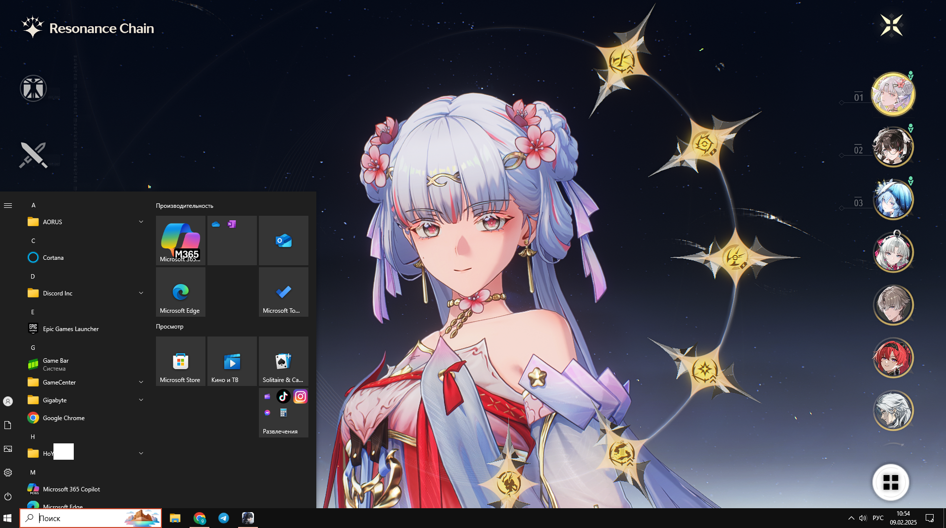
Task: Click the letter M header in the app list
Action: (33, 473)
